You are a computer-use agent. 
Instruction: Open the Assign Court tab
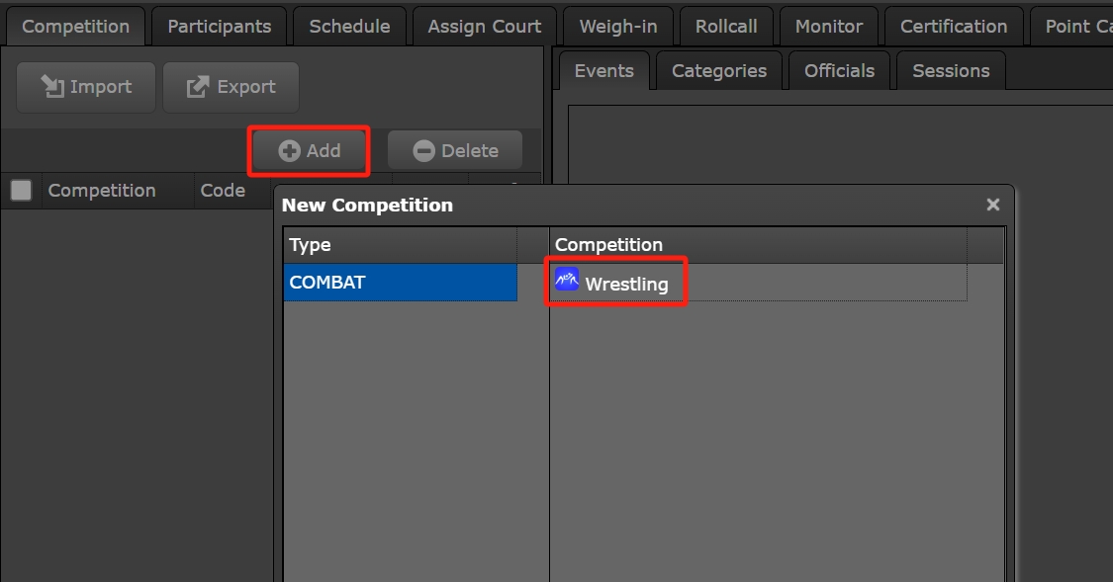[484, 27]
